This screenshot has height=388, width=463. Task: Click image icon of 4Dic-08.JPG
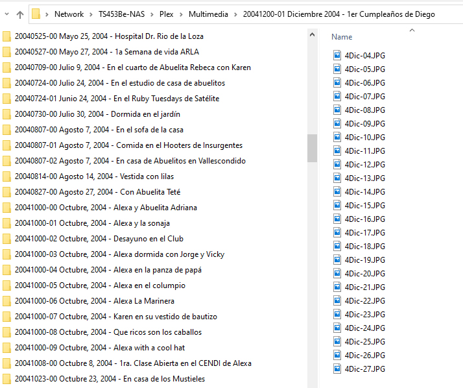click(337, 110)
